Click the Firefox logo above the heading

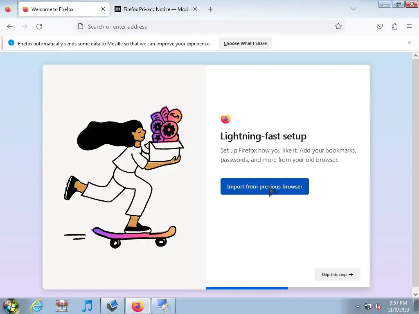225,119
